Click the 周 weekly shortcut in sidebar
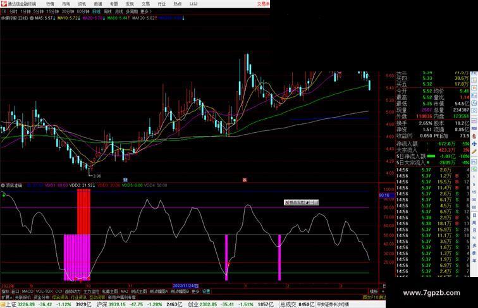Viewport: 478px width, 308px height. point(474,223)
